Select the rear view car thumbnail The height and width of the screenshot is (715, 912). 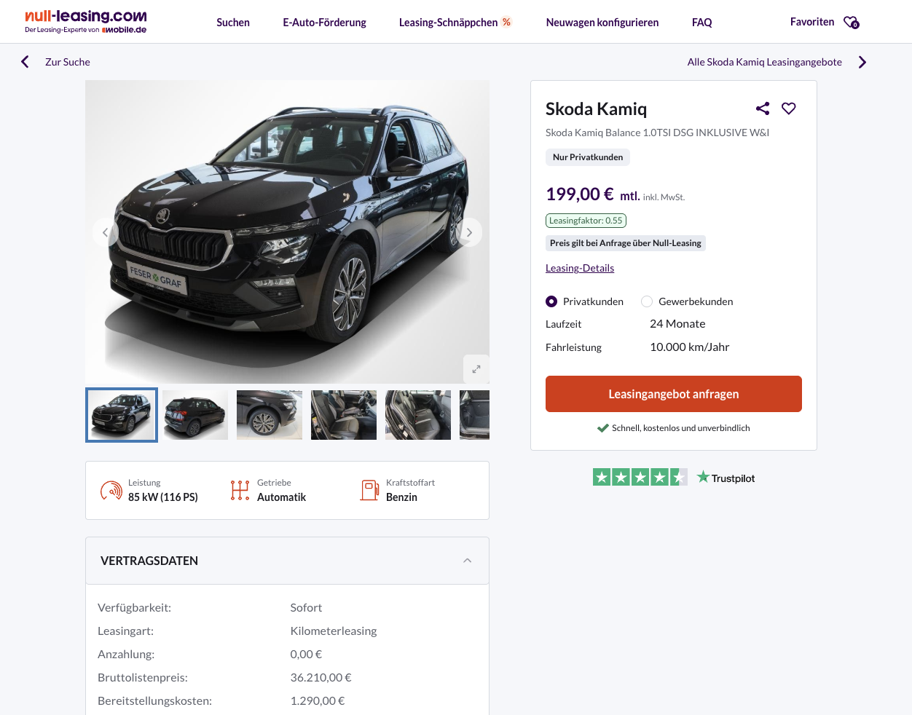pyautogui.click(x=195, y=415)
